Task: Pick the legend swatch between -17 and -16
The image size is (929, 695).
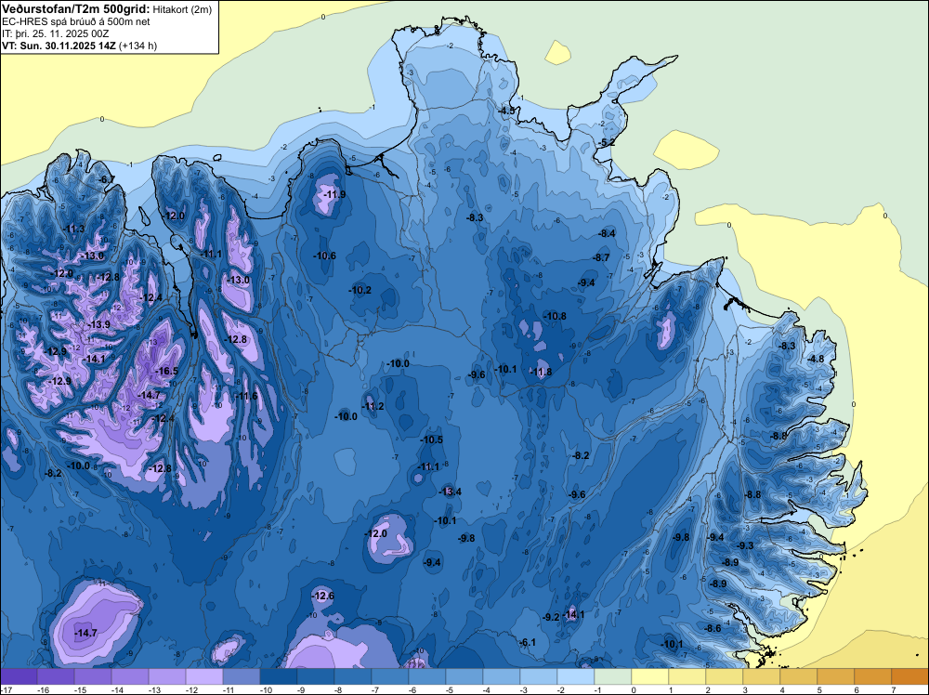Action: [19, 676]
